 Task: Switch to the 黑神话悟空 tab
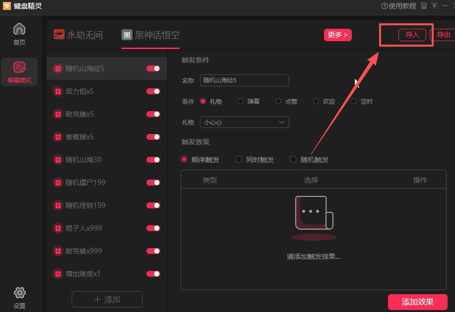(151, 35)
